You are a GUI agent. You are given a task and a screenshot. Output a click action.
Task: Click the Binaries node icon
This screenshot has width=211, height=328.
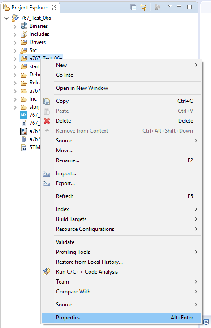24,26
